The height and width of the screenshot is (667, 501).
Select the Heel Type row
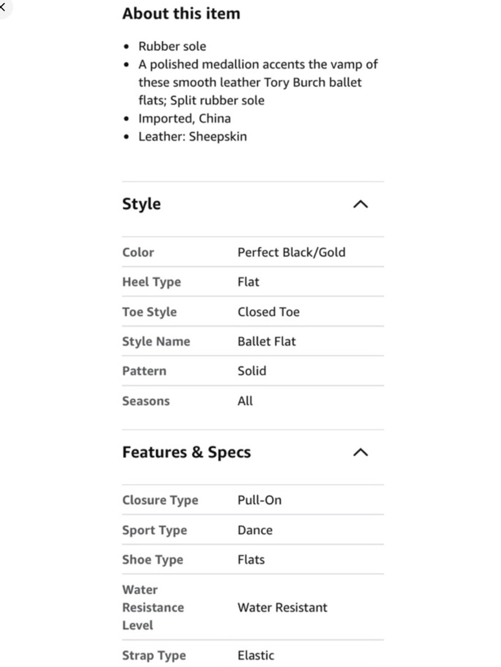(x=253, y=282)
